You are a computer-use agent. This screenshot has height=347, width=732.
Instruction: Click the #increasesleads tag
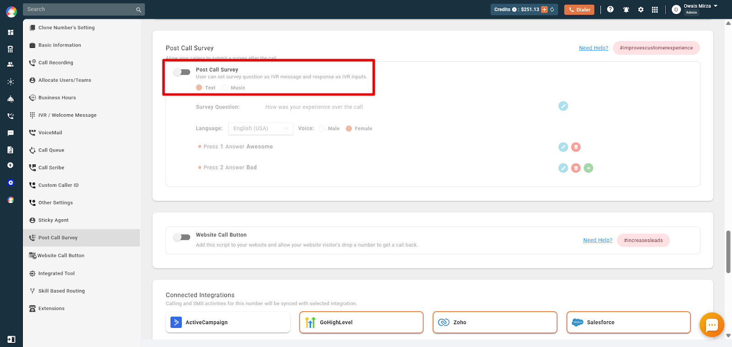tap(643, 240)
